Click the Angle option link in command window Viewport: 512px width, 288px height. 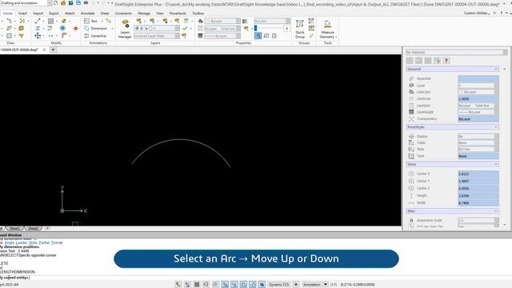click(10, 243)
